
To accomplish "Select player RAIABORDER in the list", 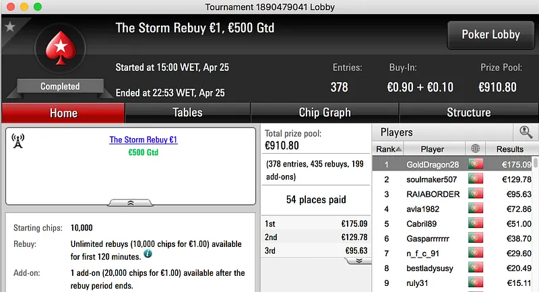I will 433,194.
